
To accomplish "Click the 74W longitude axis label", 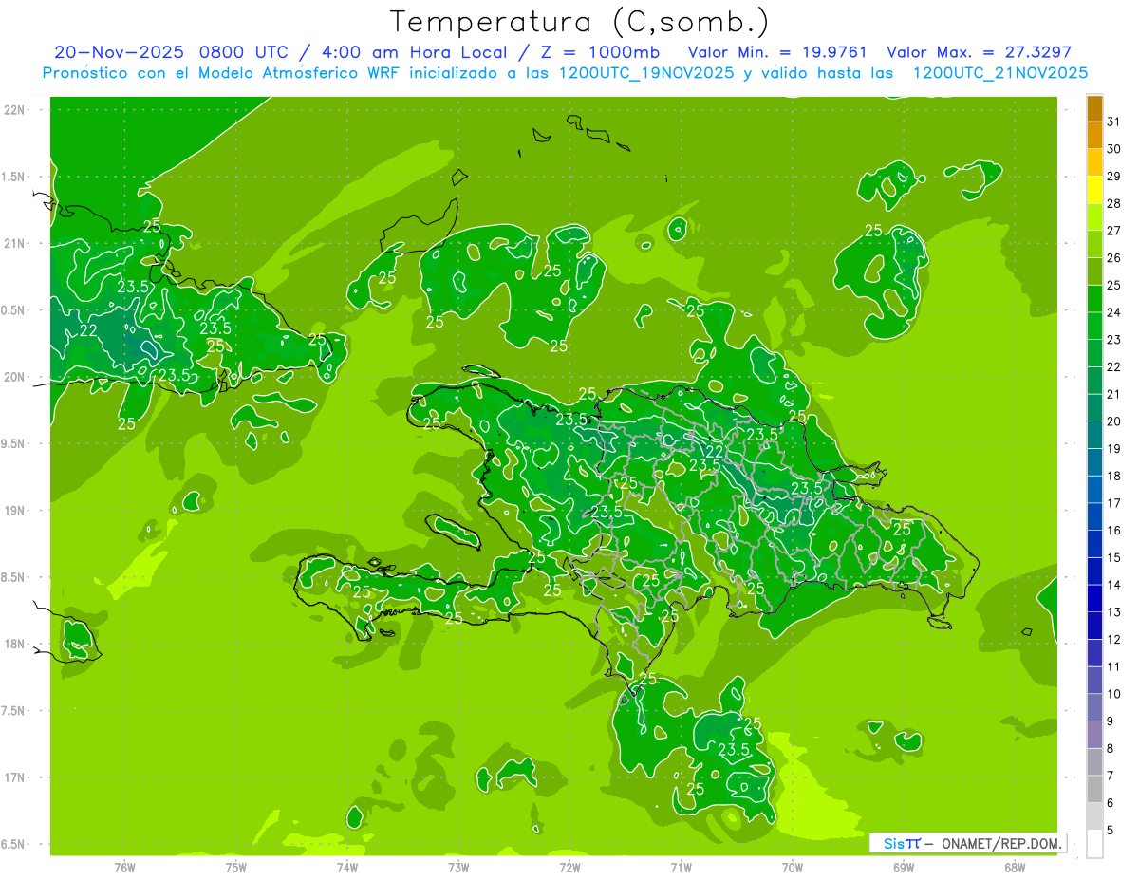I will [347, 867].
